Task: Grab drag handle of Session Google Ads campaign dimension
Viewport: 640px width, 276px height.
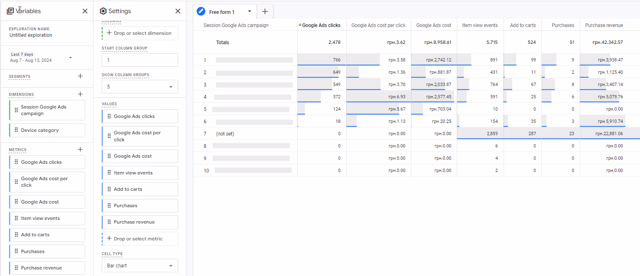Action: [x=16, y=110]
